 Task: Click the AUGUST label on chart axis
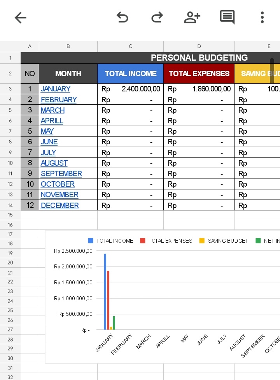pyautogui.click(x=237, y=342)
